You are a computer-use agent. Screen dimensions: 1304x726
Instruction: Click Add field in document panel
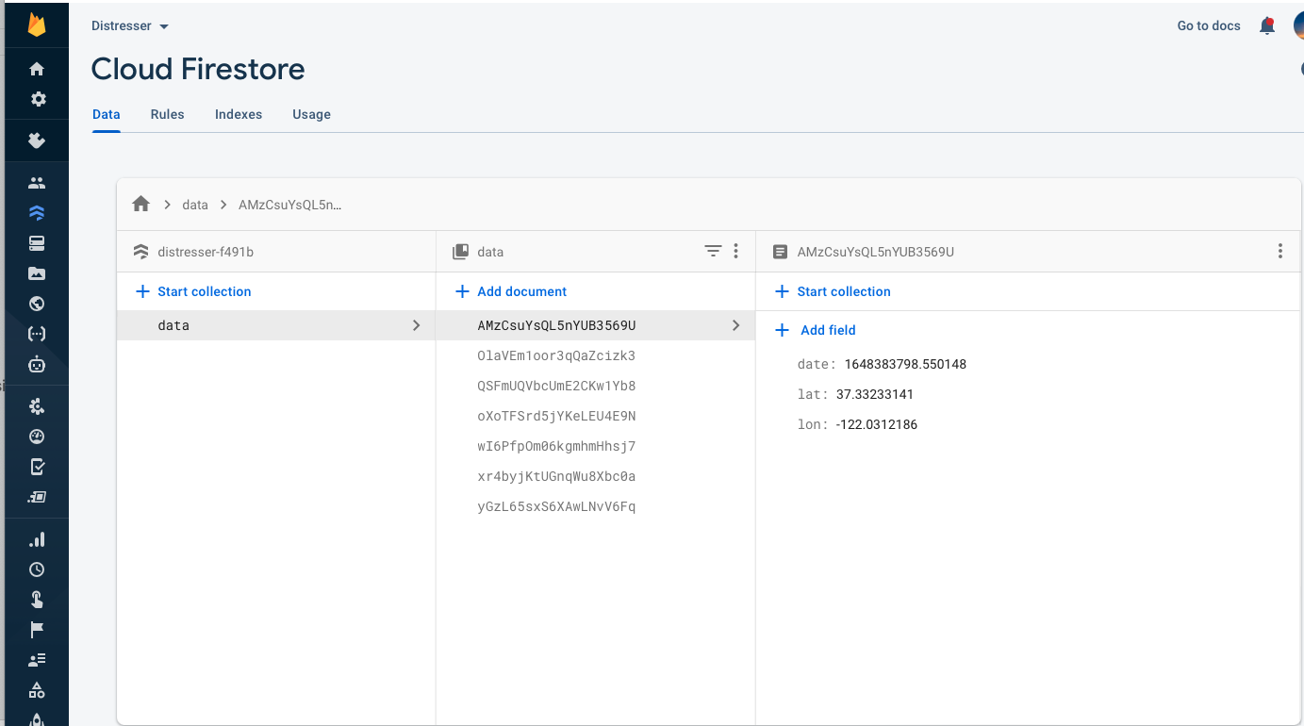(x=816, y=330)
